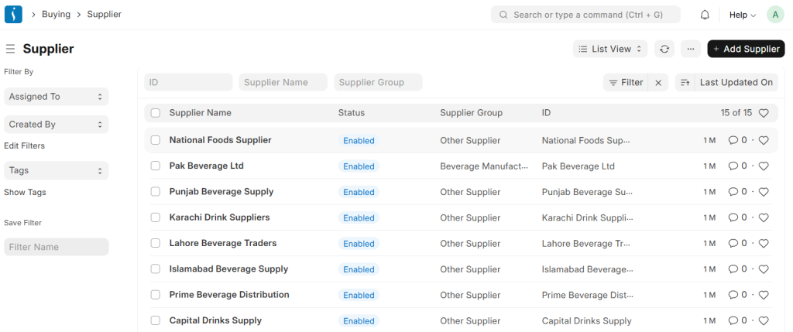793x332 pixels.
Task: Open the notifications bell
Action: 705,15
